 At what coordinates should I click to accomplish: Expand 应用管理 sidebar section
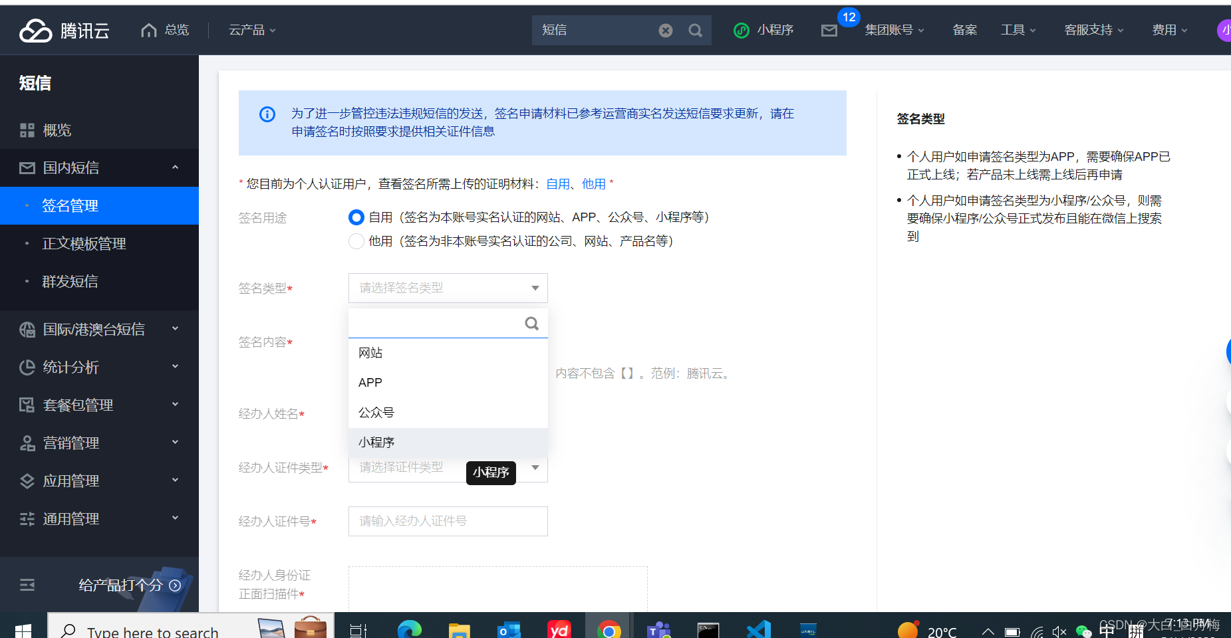tap(176, 480)
